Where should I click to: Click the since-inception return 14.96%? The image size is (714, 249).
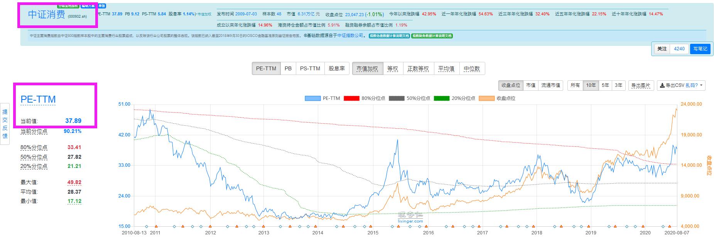pos(265,25)
